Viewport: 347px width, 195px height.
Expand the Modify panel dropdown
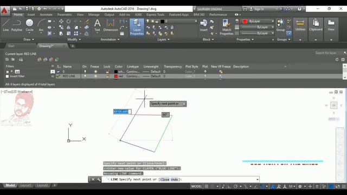tap(74, 40)
